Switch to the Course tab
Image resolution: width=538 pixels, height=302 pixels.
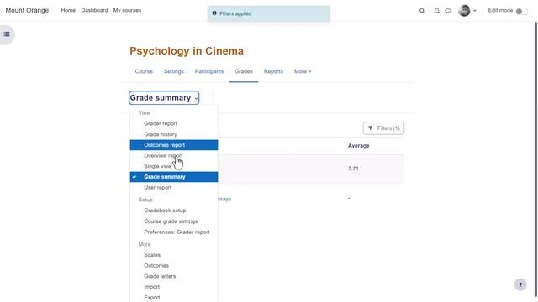[144, 71]
